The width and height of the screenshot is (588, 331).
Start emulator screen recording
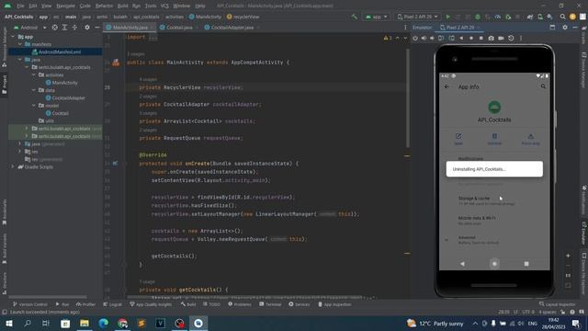pyautogui.click(x=501, y=39)
